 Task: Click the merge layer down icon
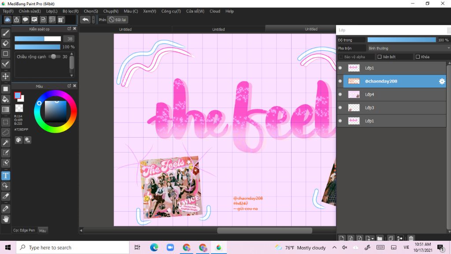pyautogui.click(x=400, y=238)
